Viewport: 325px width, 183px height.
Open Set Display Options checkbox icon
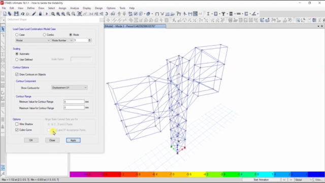click(136, 14)
